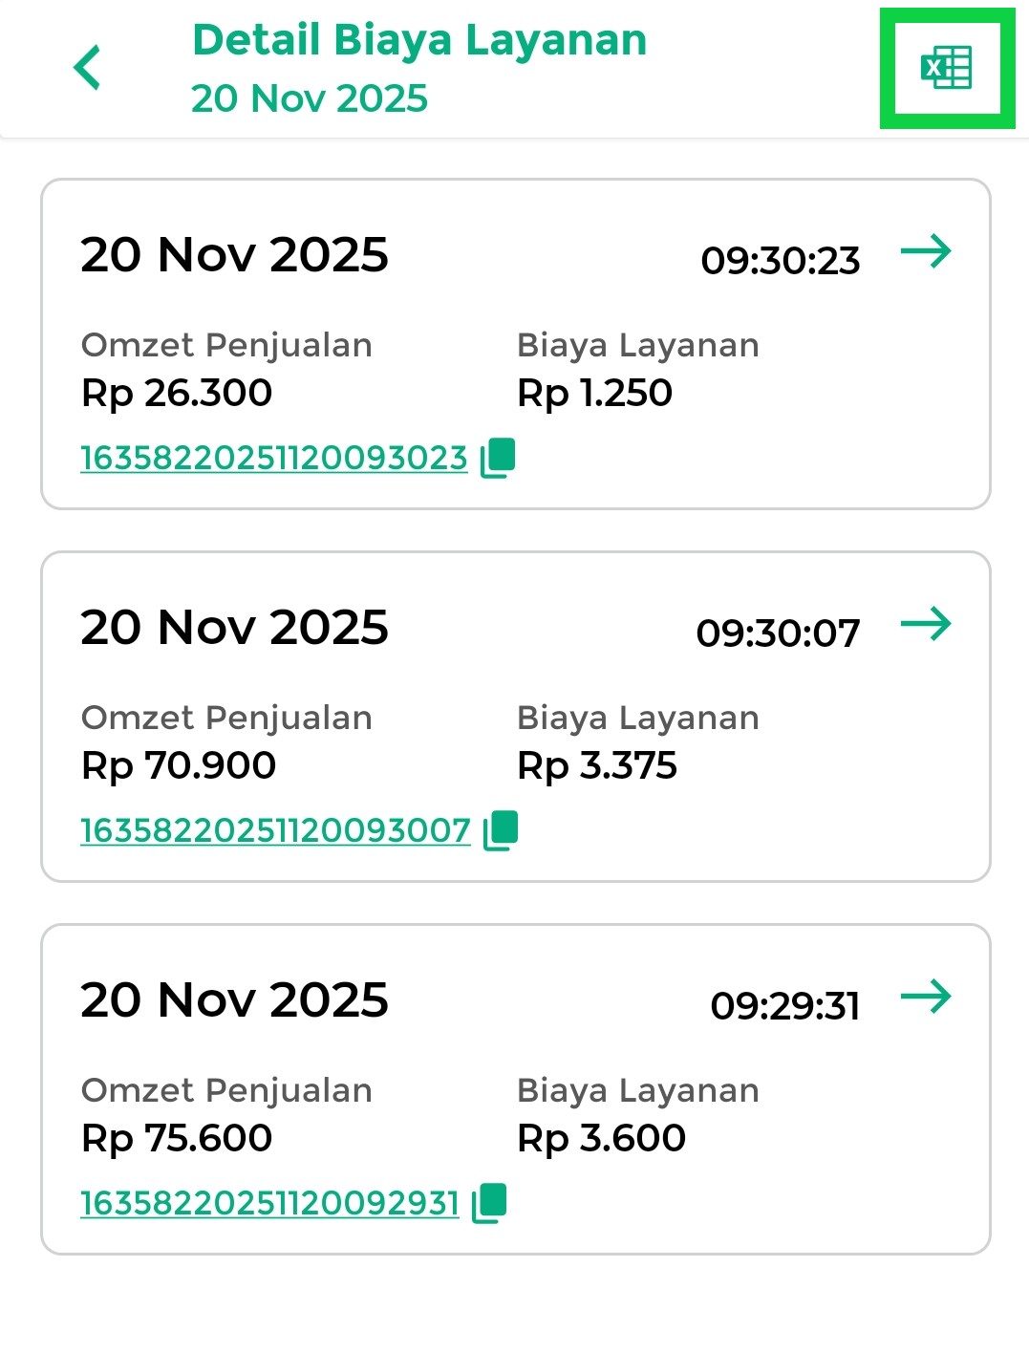This screenshot has width=1029, height=1353.
Task: Open the 09:29:31 transaction arrow
Action: point(926,998)
